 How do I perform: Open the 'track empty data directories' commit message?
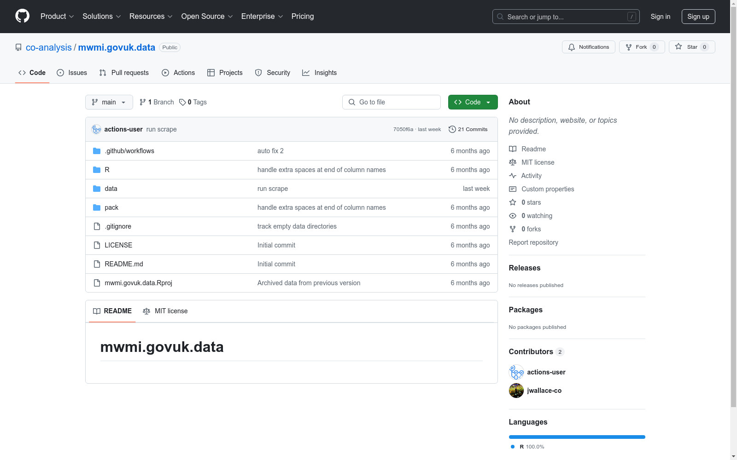[297, 226]
